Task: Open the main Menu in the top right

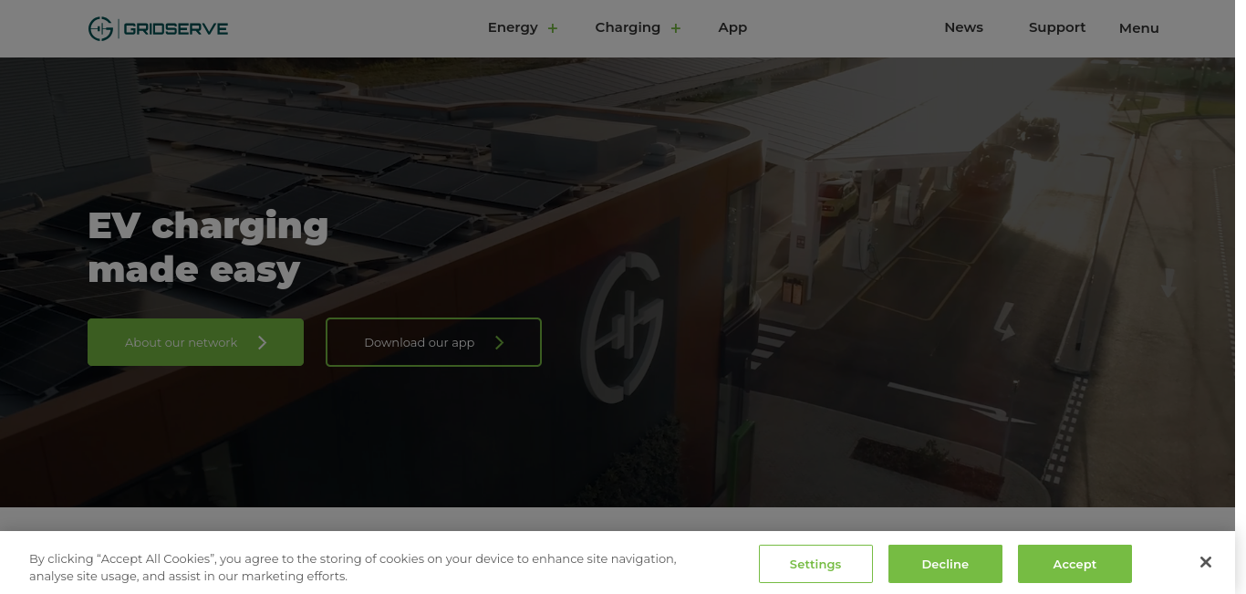Action: [1138, 28]
